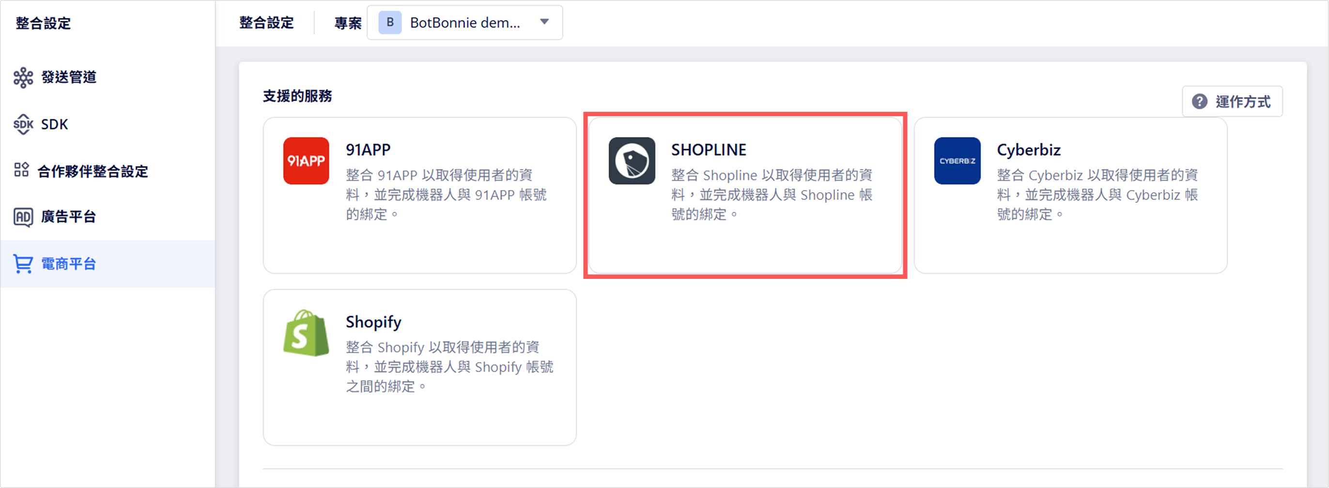
Task: Open the SHOPLINE integration card title
Action: click(x=709, y=150)
